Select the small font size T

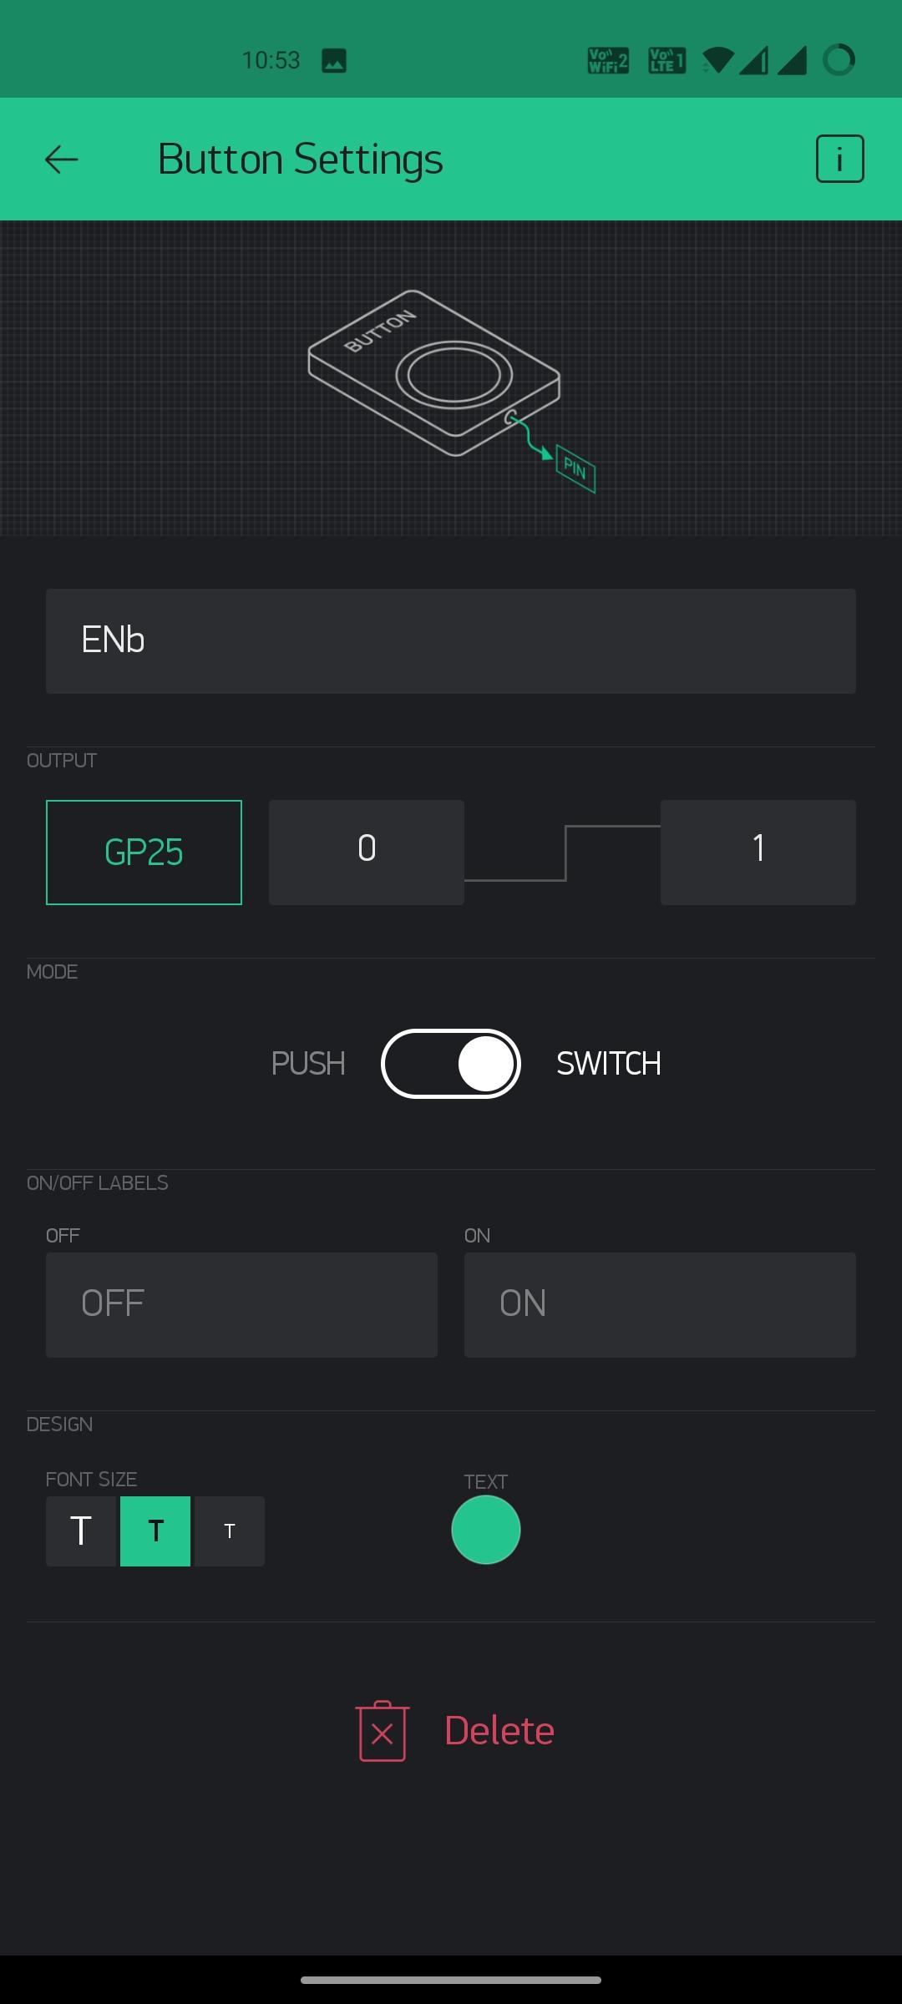230,1531
